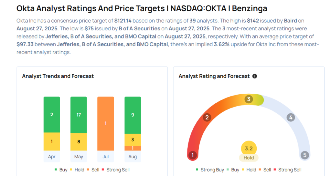Screen dimensions: 331x176
Task: Click the info icon beside Analyst Rating and Forecast
Action: coord(255,76)
